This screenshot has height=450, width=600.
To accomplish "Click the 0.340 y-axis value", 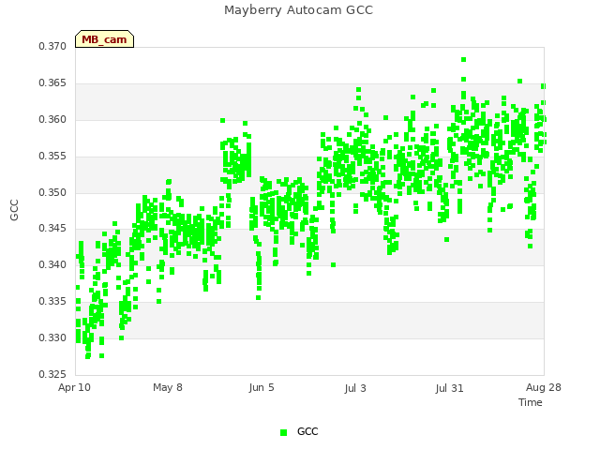I will click(x=52, y=264).
